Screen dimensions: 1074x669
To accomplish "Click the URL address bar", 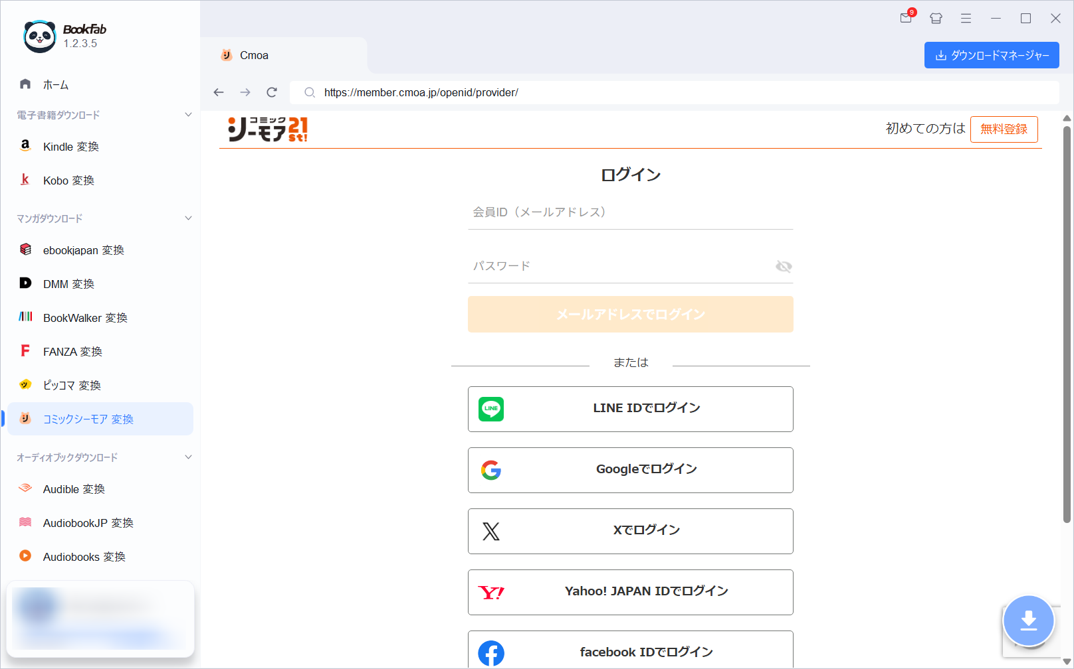I will click(x=674, y=92).
